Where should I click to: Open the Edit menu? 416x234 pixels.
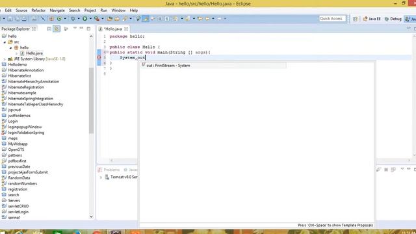[8, 10]
